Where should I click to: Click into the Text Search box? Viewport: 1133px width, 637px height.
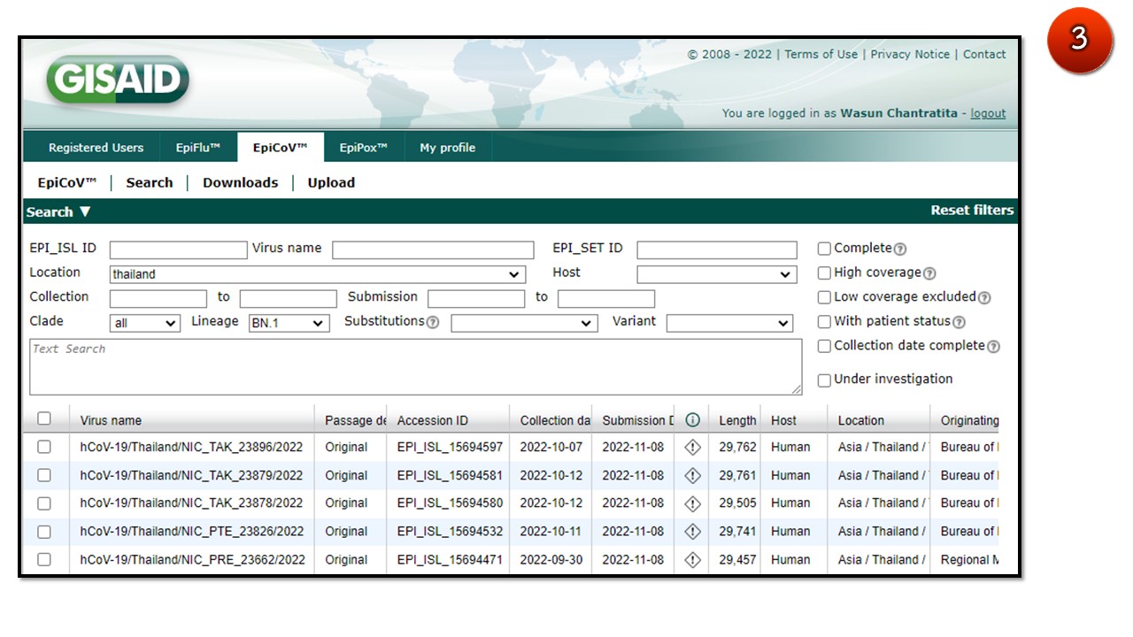(x=415, y=366)
